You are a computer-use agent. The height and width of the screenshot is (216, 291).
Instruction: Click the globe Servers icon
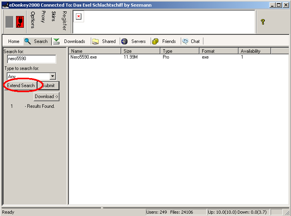point(124,41)
